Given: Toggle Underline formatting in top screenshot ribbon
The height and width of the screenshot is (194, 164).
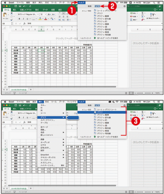Looking at the screenshot, I should [27, 19].
